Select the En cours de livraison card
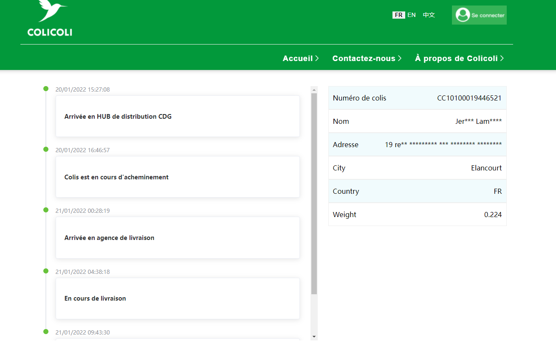The width and height of the screenshot is (556, 343). [x=178, y=298]
